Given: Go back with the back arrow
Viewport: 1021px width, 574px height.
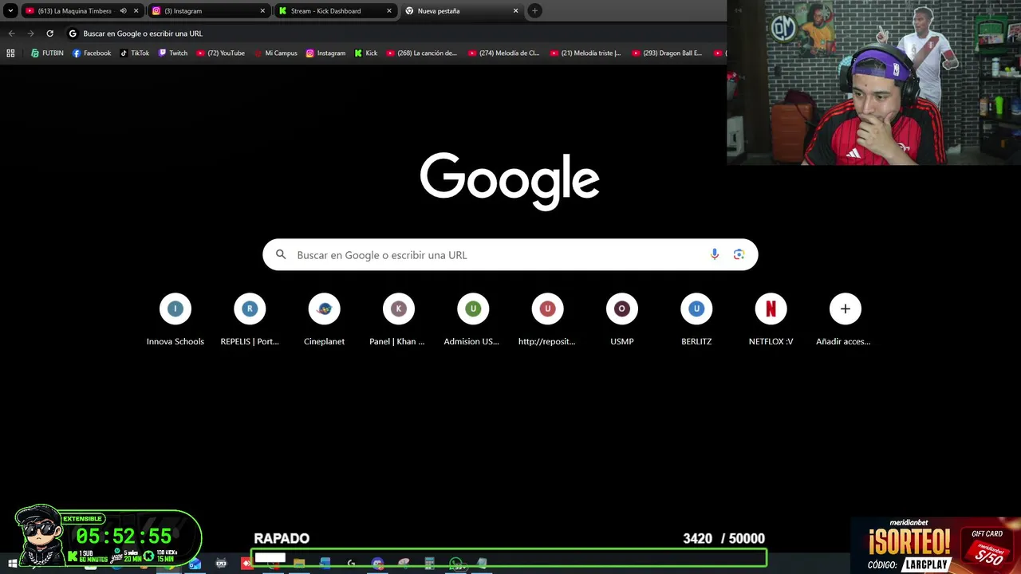Looking at the screenshot, I should point(11,33).
